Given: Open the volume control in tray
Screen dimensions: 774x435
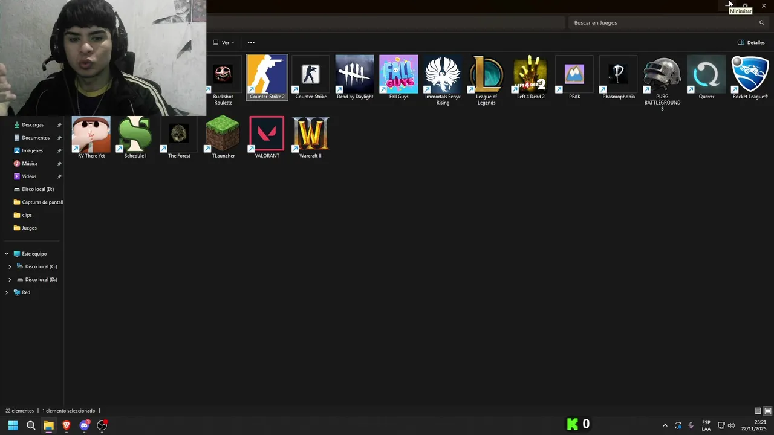Looking at the screenshot, I should 732,425.
